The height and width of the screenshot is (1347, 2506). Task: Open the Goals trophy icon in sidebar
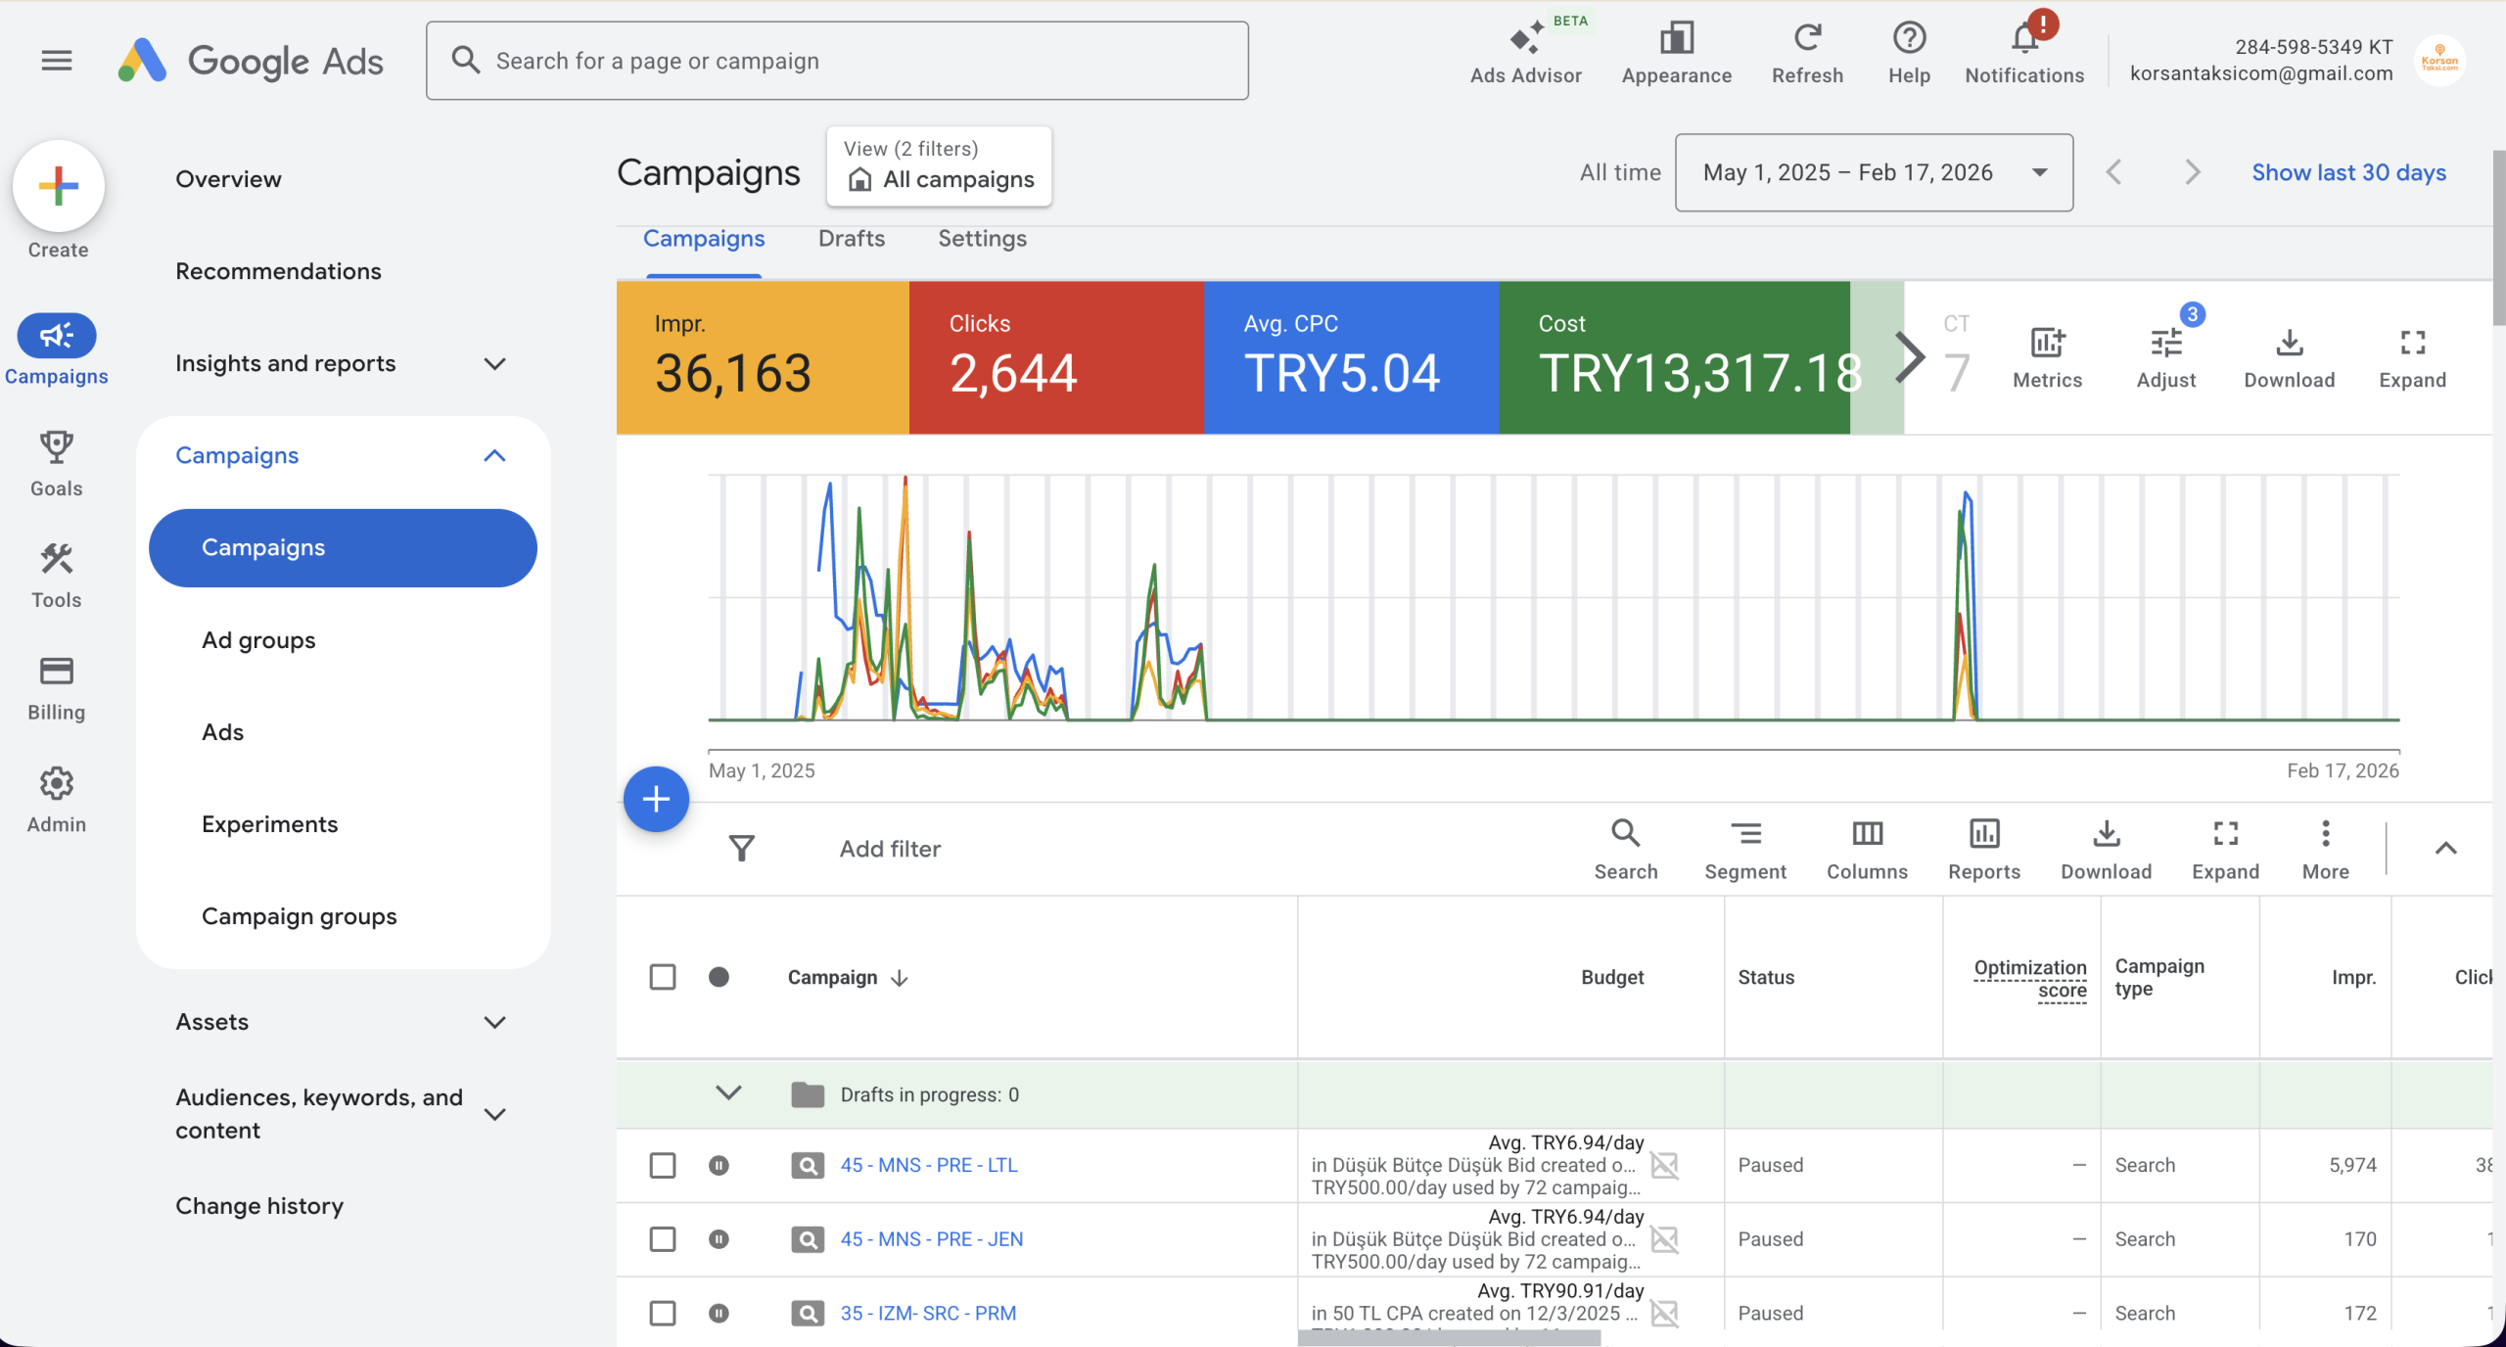pos(56,447)
